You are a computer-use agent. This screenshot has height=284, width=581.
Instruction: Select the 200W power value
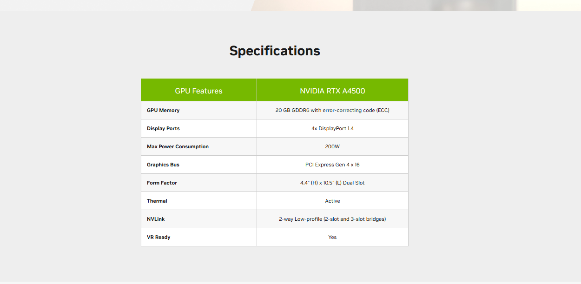[x=332, y=146]
